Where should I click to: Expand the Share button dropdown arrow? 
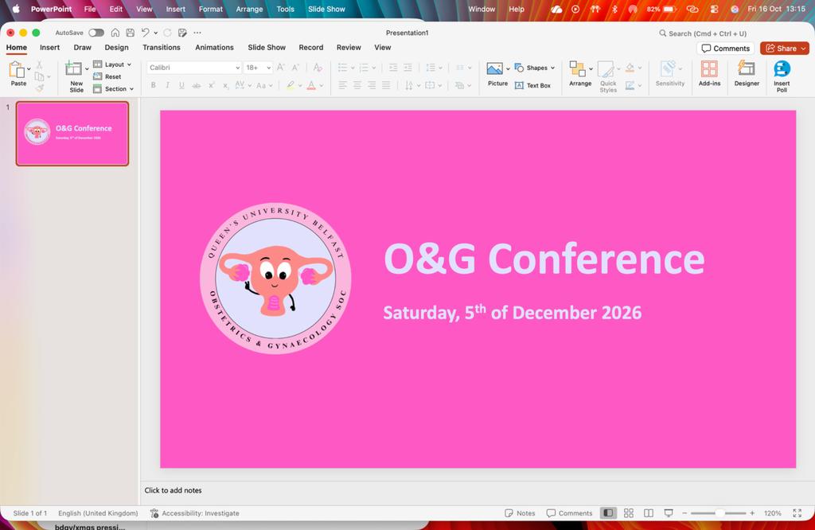(804, 49)
